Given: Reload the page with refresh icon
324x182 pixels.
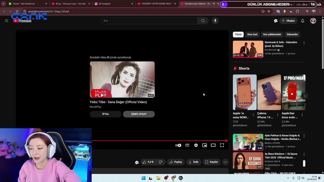Looking at the screenshot, I should click(17, 11).
